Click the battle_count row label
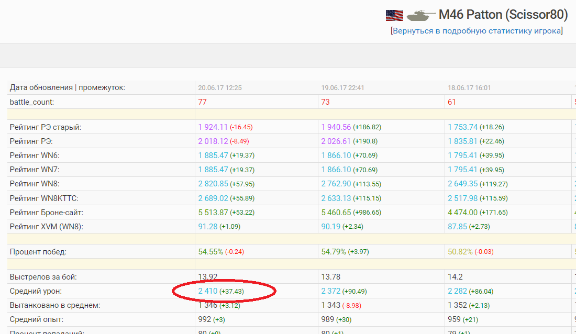The width and height of the screenshot is (576, 334). tap(32, 102)
